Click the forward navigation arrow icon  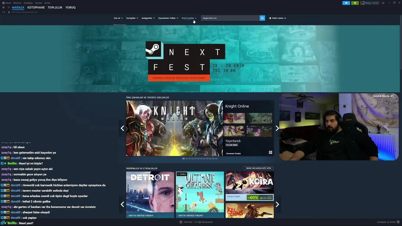[8, 7]
